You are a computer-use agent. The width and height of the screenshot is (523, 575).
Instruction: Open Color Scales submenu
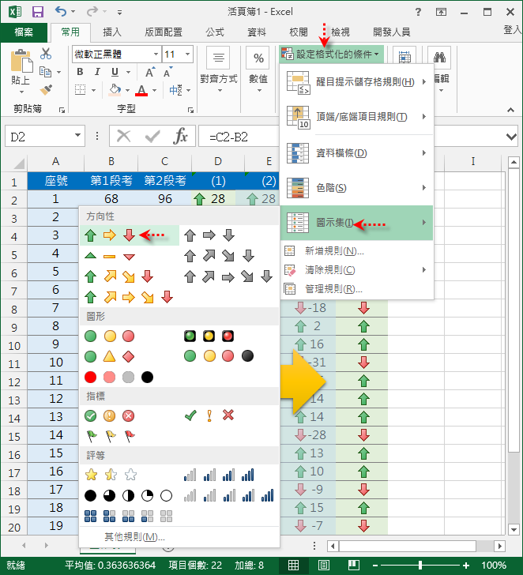pos(357,188)
